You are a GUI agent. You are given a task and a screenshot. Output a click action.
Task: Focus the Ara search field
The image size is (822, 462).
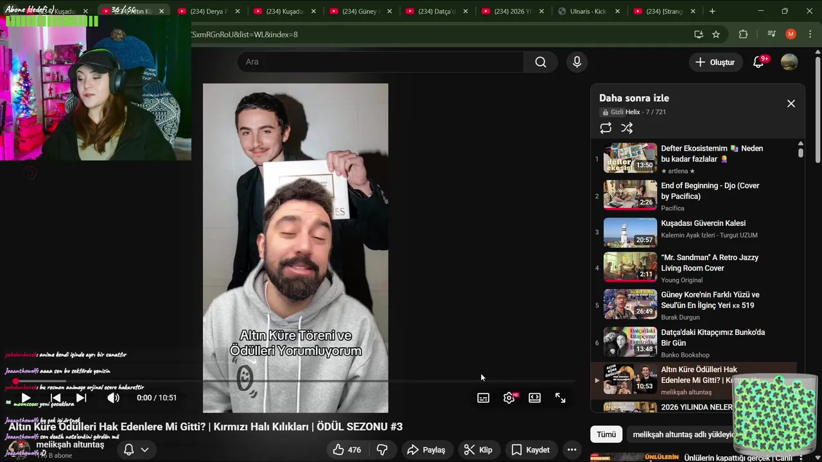(381, 62)
